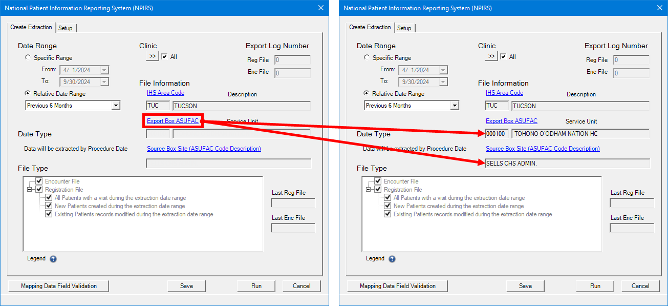
Task: Switch to the Setup tab in the left dialog
Action: point(65,28)
